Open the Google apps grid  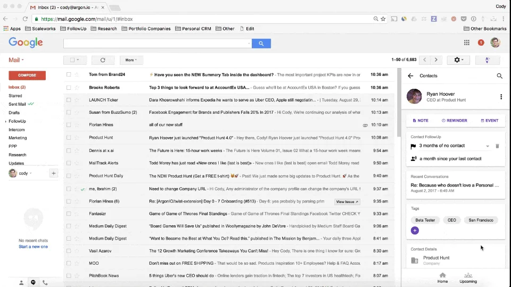click(x=467, y=43)
